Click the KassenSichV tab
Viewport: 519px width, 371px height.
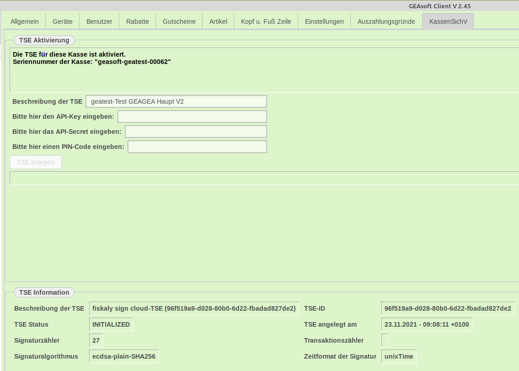[x=448, y=21]
